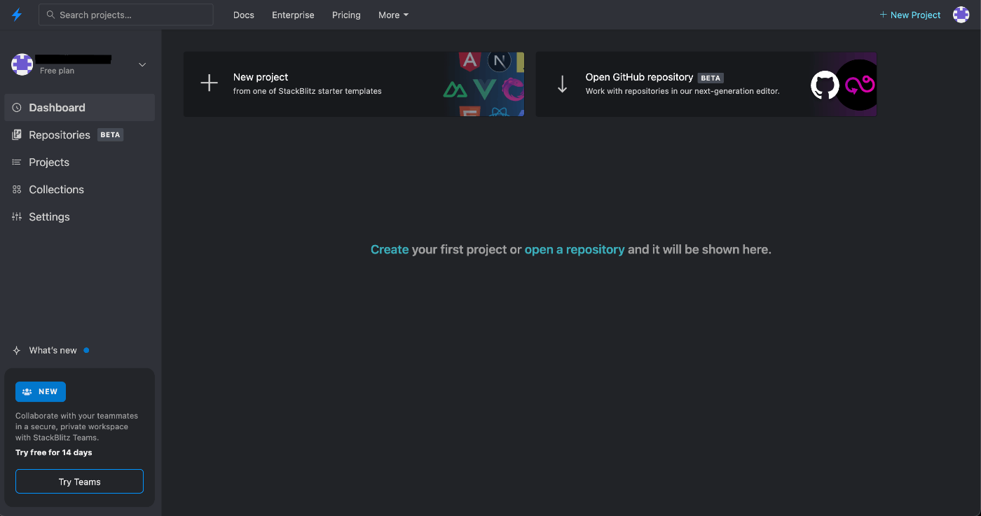Open the Docs link
The height and width of the screenshot is (516, 981).
click(x=244, y=15)
